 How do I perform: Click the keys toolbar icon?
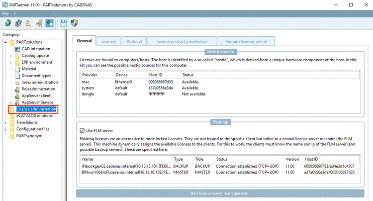(39, 23)
